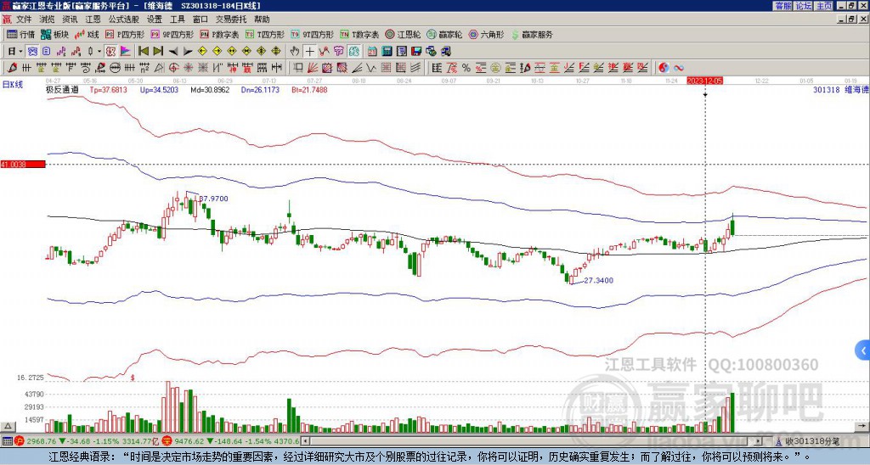The image size is (870, 465).
Task: Toggle the 极反通道 indicator label
Action: 62,89
